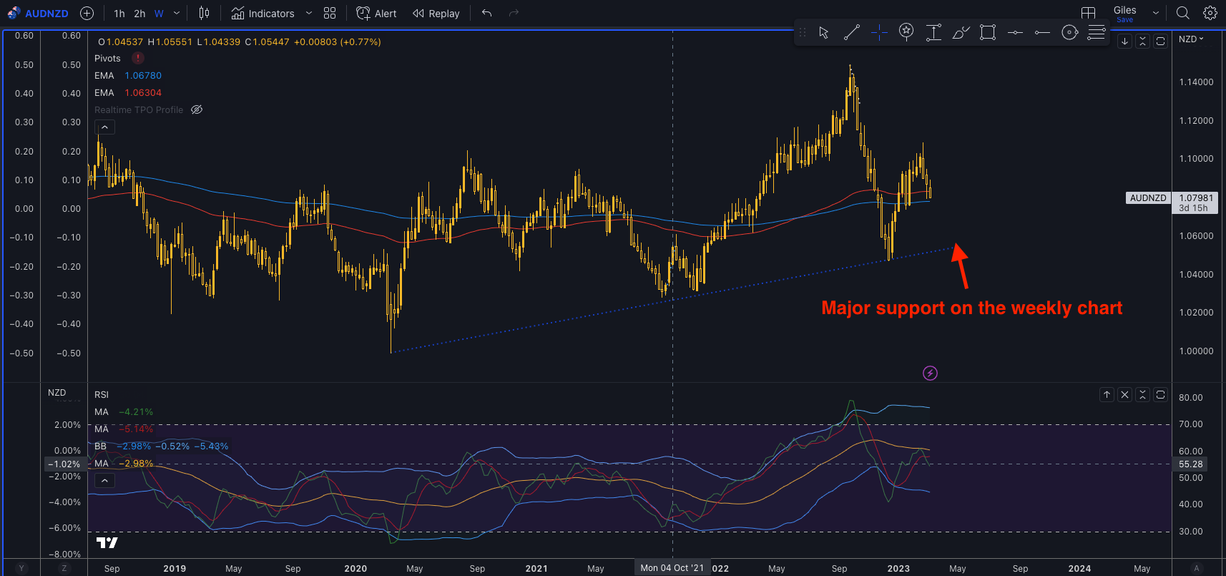Select the Pivots indicator legend
The height and width of the screenshot is (576, 1226).
(x=107, y=58)
